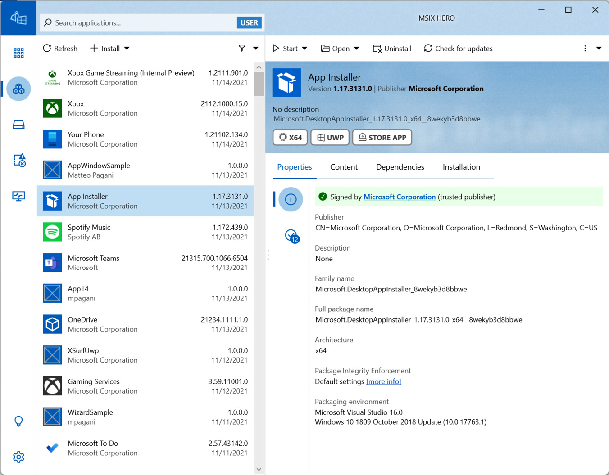The width and height of the screenshot is (609, 475).
Task: Expand the filter dropdown arrow
Action: pos(255,48)
